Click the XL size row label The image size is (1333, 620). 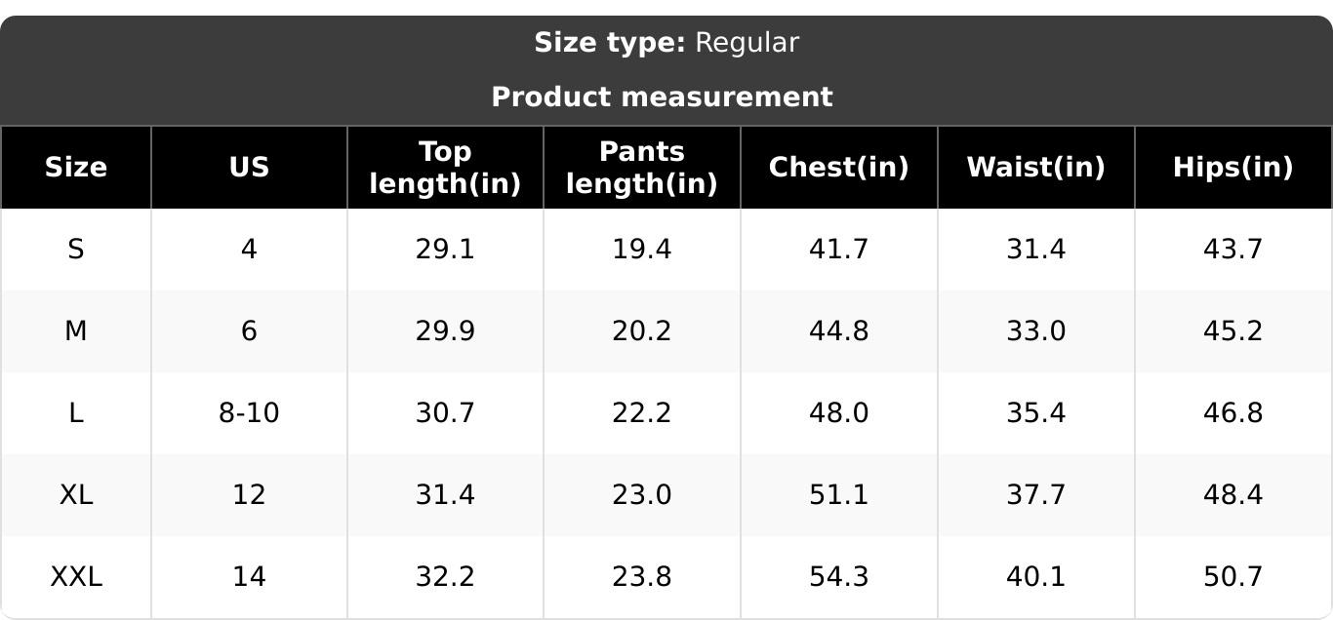coord(75,495)
